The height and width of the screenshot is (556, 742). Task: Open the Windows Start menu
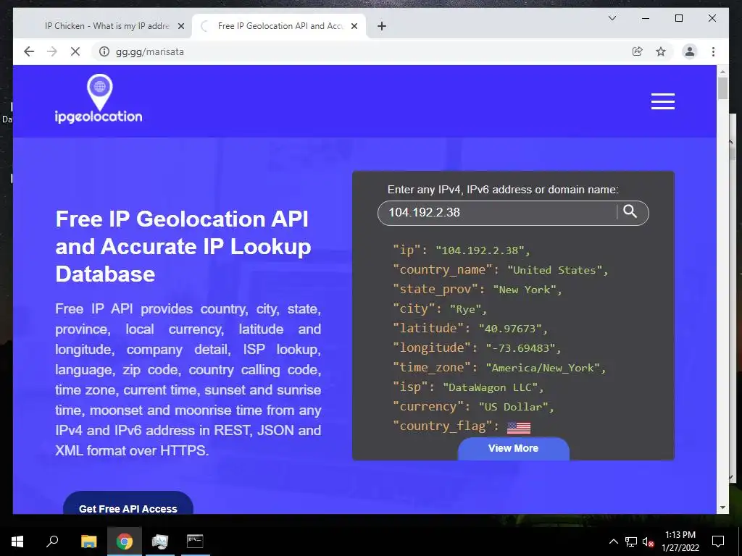17,542
